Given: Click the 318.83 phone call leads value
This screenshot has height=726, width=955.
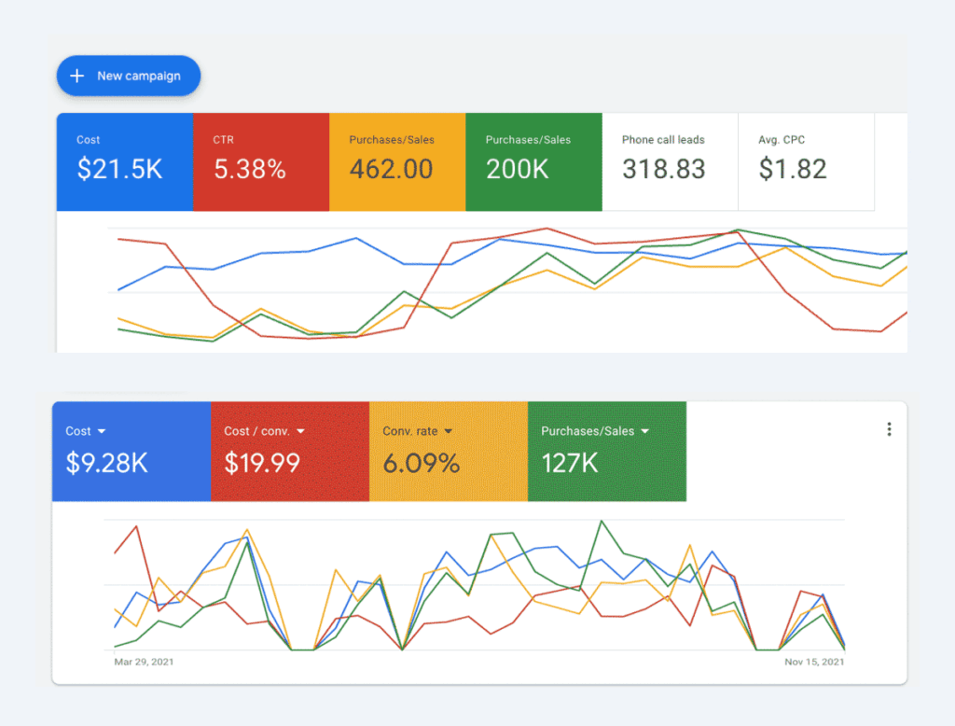Looking at the screenshot, I should click(x=663, y=170).
